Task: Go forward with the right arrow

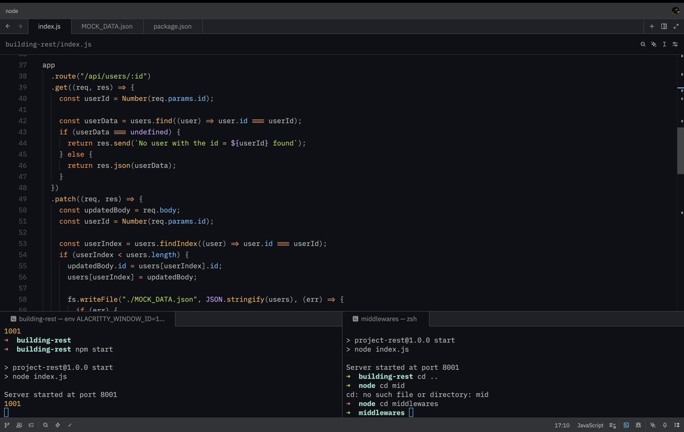Action: tap(20, 26)
